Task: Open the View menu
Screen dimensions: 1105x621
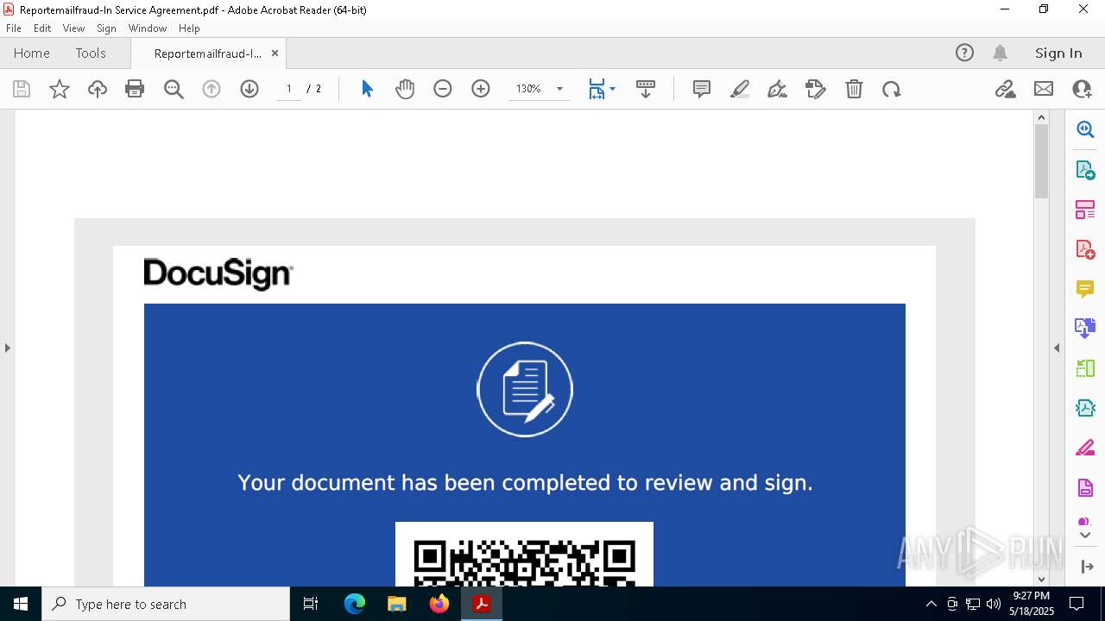Action: tap(73, 28)
